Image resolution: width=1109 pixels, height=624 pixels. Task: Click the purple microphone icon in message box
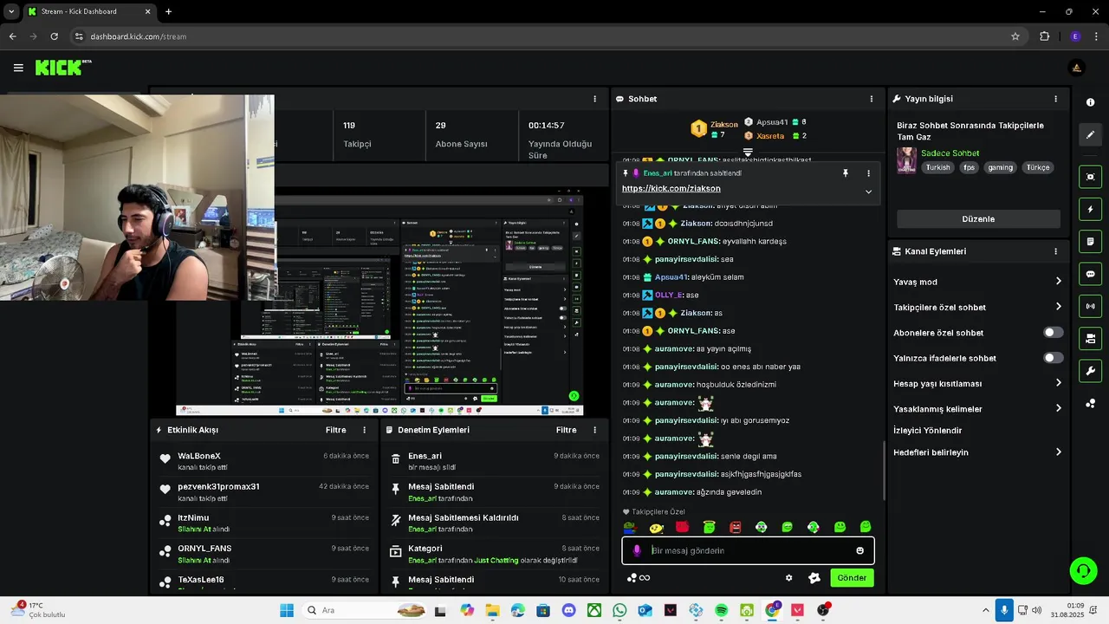tap(637, 550)
